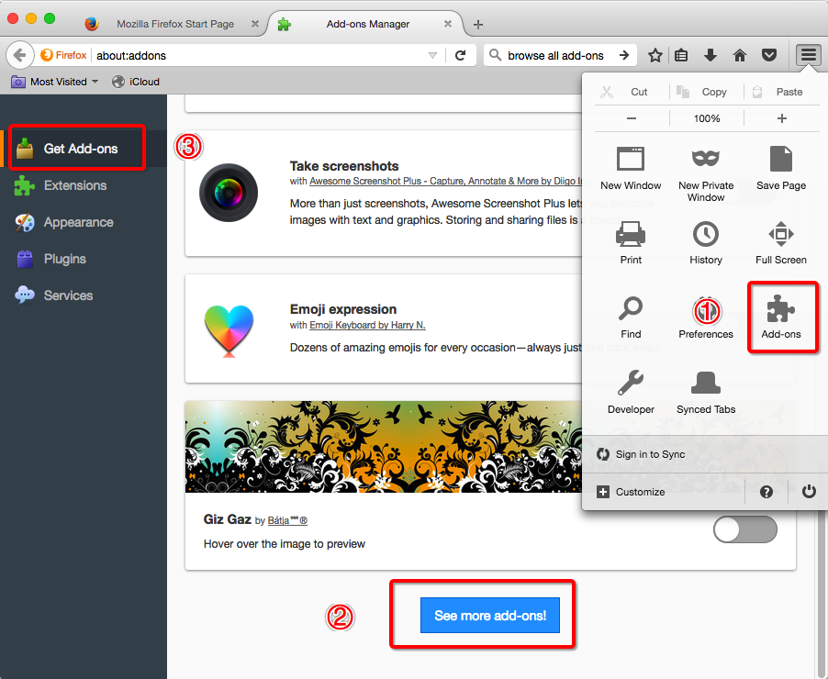Click the See more add-ons button
The image size is (828, 679).
[x=490, y=615]
